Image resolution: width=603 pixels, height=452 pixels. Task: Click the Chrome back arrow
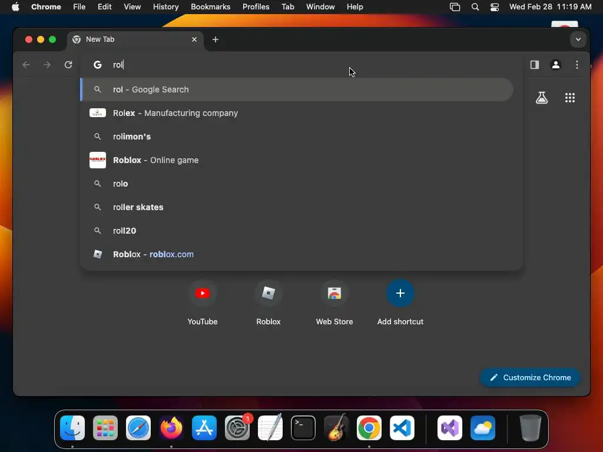[x=26, y=65]
